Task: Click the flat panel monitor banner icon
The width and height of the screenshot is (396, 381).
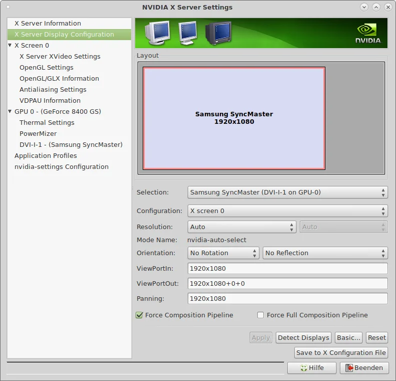Action: (x=188, y=33)
